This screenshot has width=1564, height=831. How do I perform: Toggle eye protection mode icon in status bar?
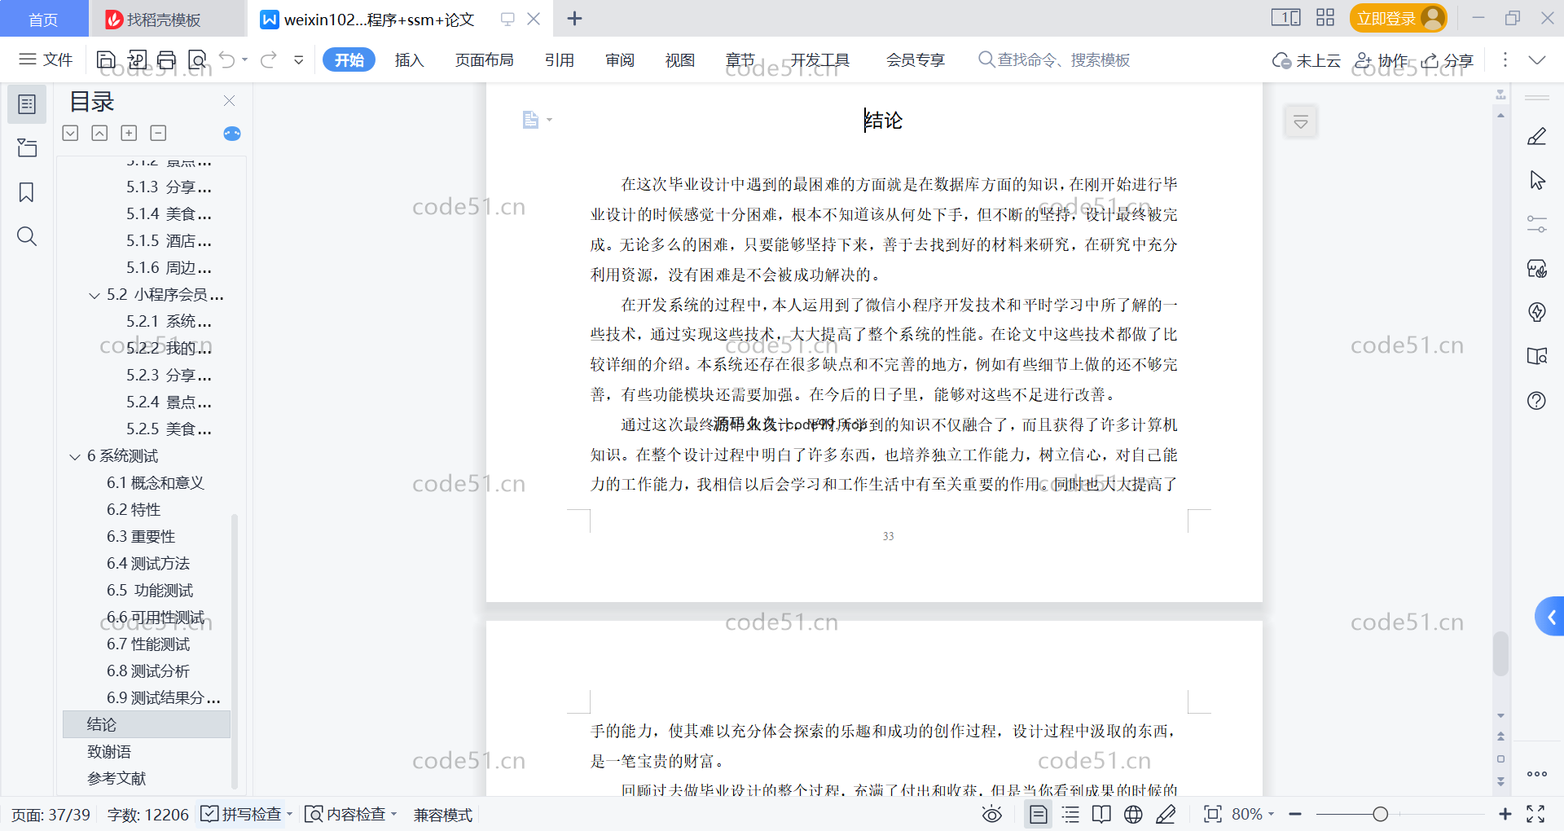coord(992,814)
